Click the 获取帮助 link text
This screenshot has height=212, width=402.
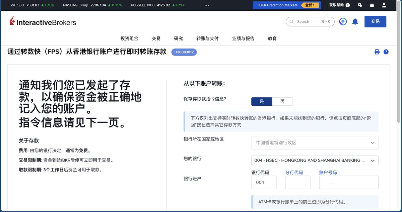pyautogui.click(x=336, y=5)
